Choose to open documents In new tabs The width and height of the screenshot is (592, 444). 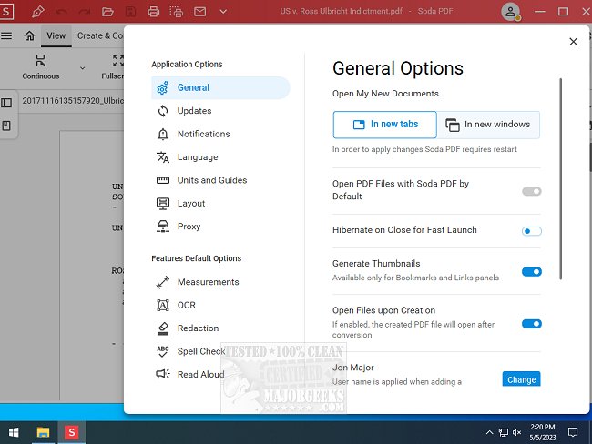point(384,125)
